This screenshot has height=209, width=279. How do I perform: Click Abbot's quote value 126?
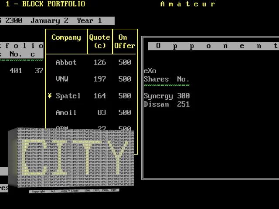(100, 62)
